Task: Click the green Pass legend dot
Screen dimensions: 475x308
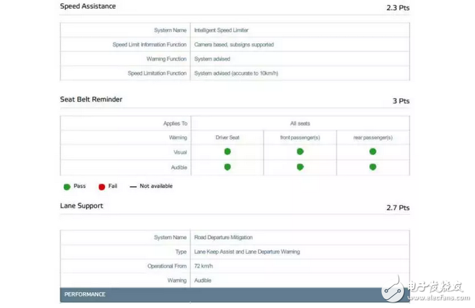Action: 66,186
